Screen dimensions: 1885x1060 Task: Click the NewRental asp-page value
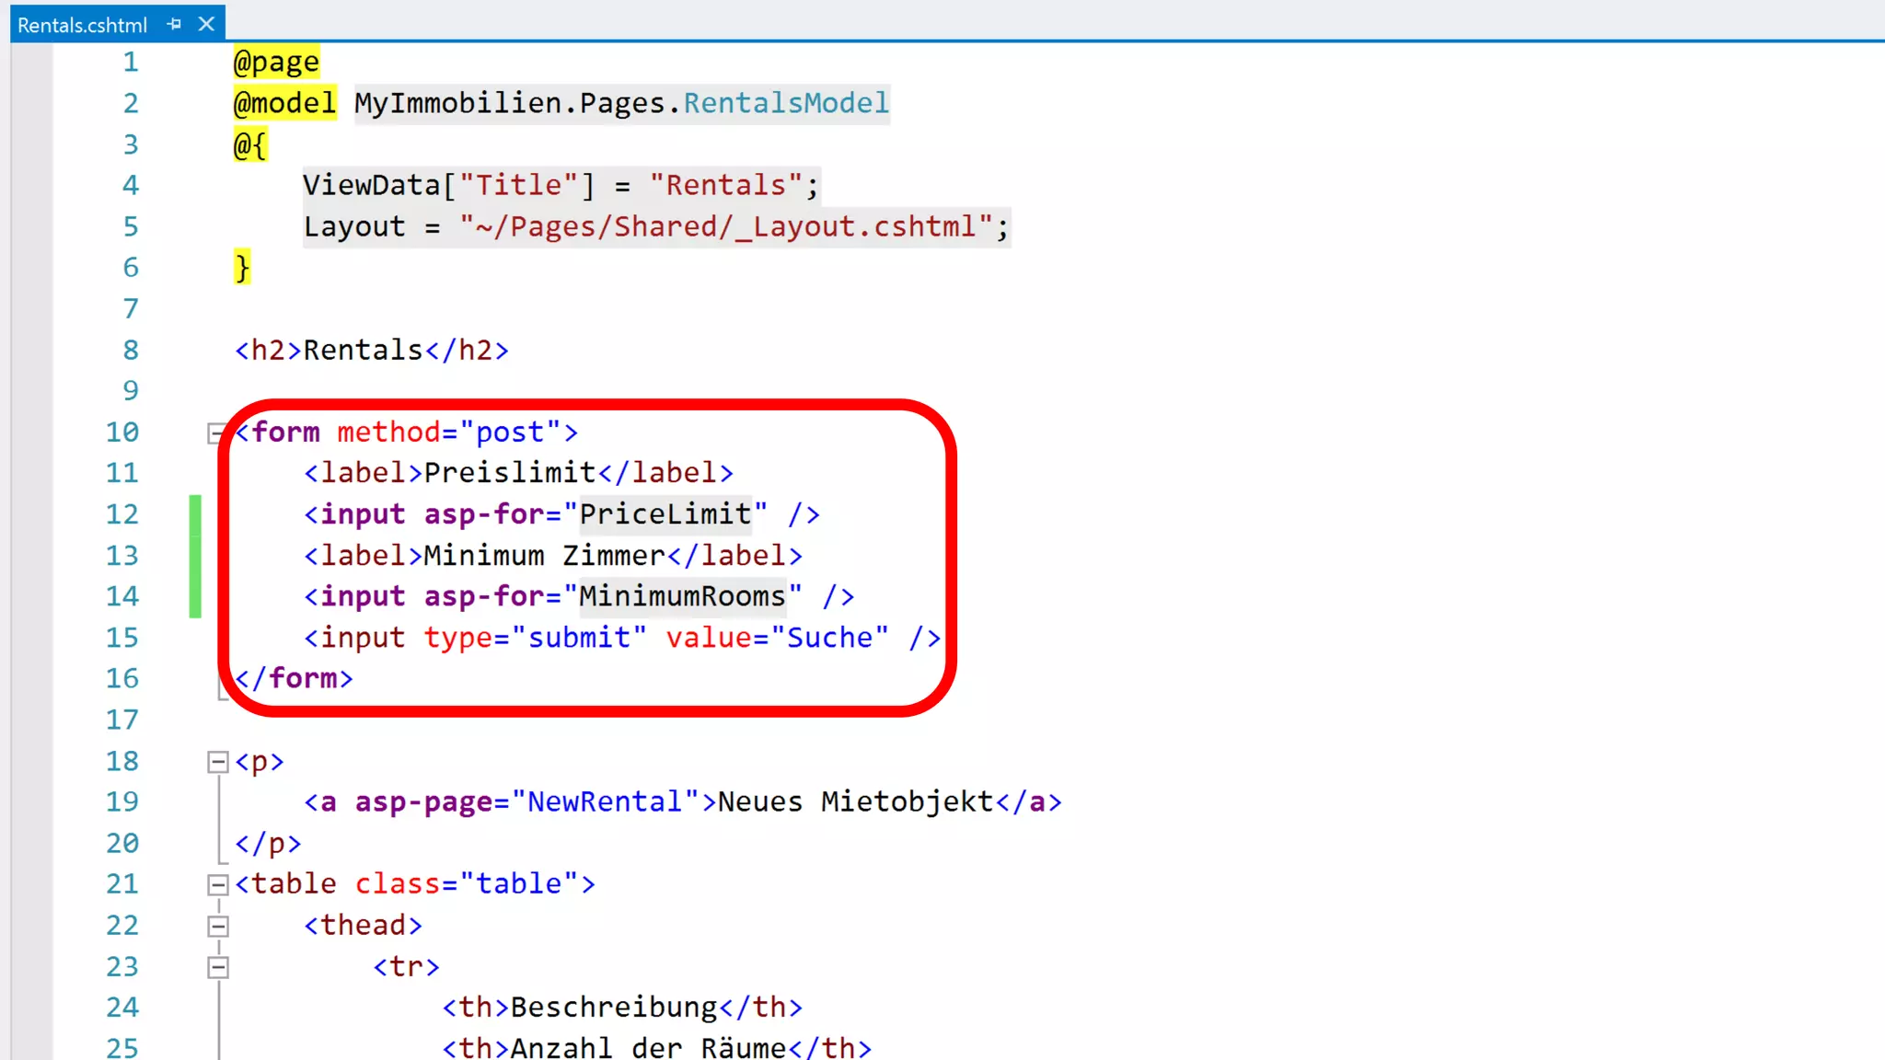pos(604,801)
